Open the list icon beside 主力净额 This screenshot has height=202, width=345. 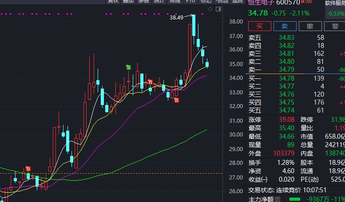click(278, 199)
